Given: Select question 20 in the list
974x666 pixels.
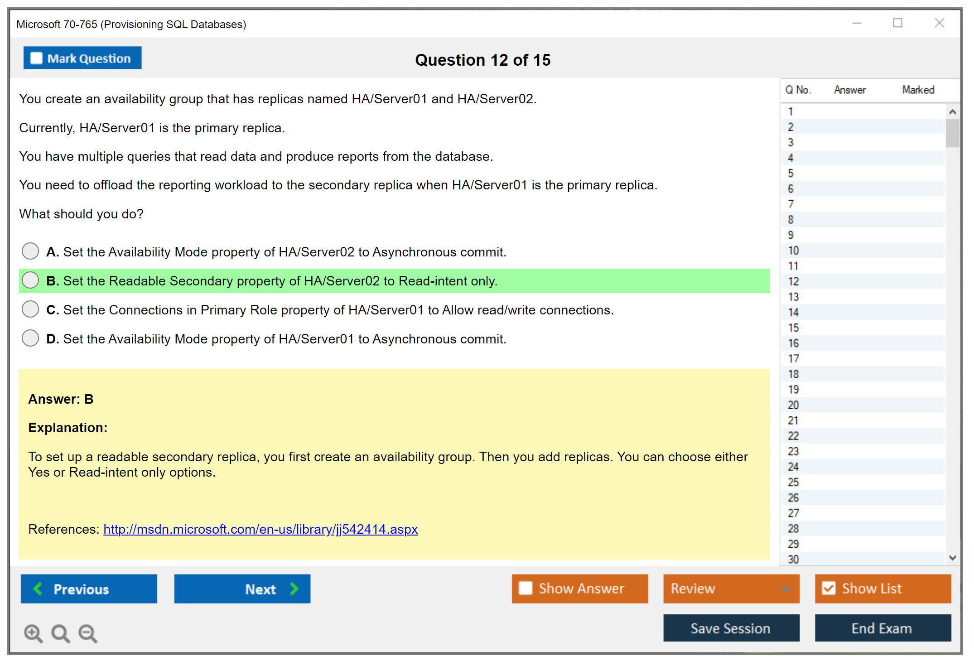Looking at the screenshot, I should (793, 405).
